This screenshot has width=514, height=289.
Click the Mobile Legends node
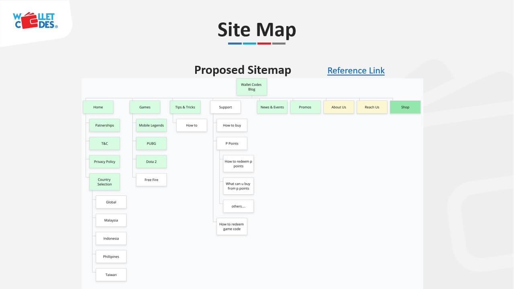(x=151, y=125)
